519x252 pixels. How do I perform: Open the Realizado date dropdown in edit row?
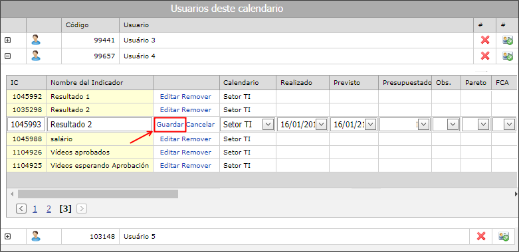[322, 125]
